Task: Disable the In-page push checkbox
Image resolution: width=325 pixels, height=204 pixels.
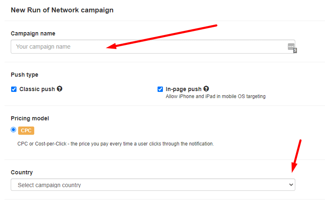Action: click(x=160, y=89)
